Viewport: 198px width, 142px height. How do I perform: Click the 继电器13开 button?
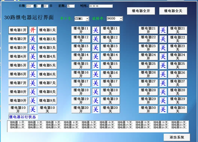(x=81, y=48)
